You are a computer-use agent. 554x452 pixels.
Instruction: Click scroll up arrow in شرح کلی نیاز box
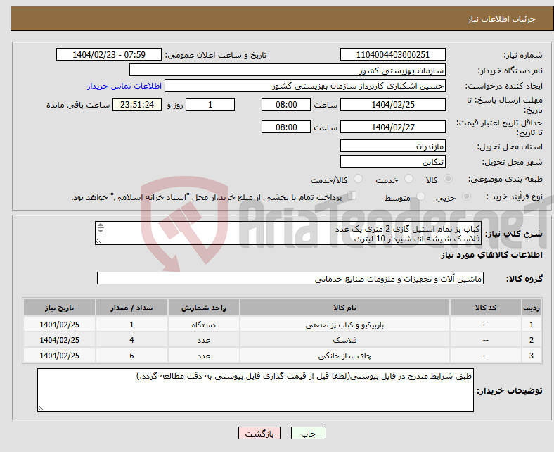(x=101, y=225)
